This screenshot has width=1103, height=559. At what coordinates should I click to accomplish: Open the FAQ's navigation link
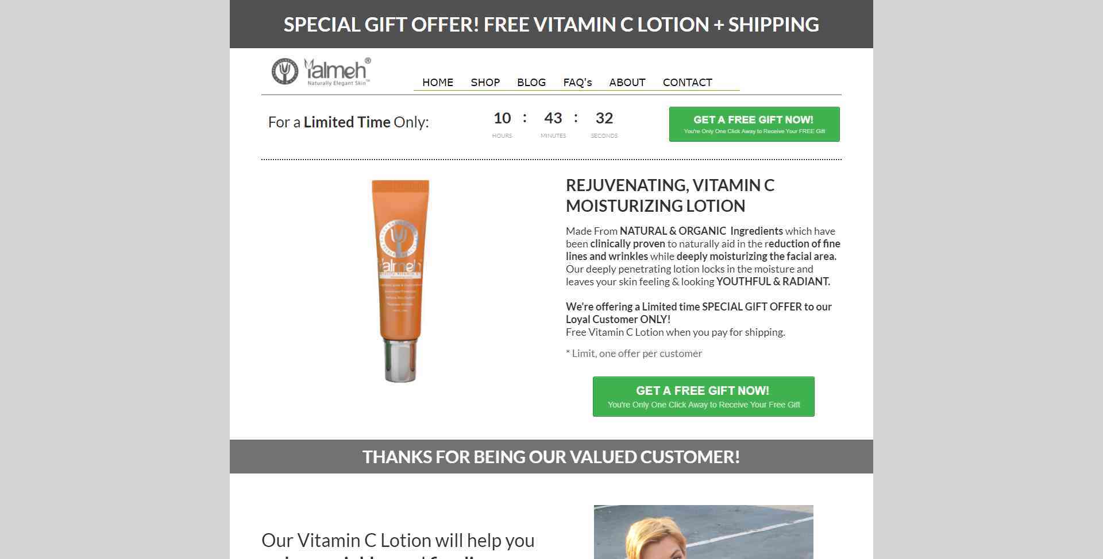point(577,83)
